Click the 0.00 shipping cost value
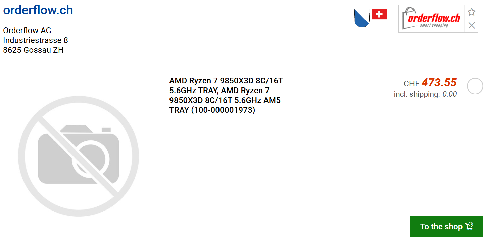Image resolution: width=486 pixels, height=240 pixels. 449,94
